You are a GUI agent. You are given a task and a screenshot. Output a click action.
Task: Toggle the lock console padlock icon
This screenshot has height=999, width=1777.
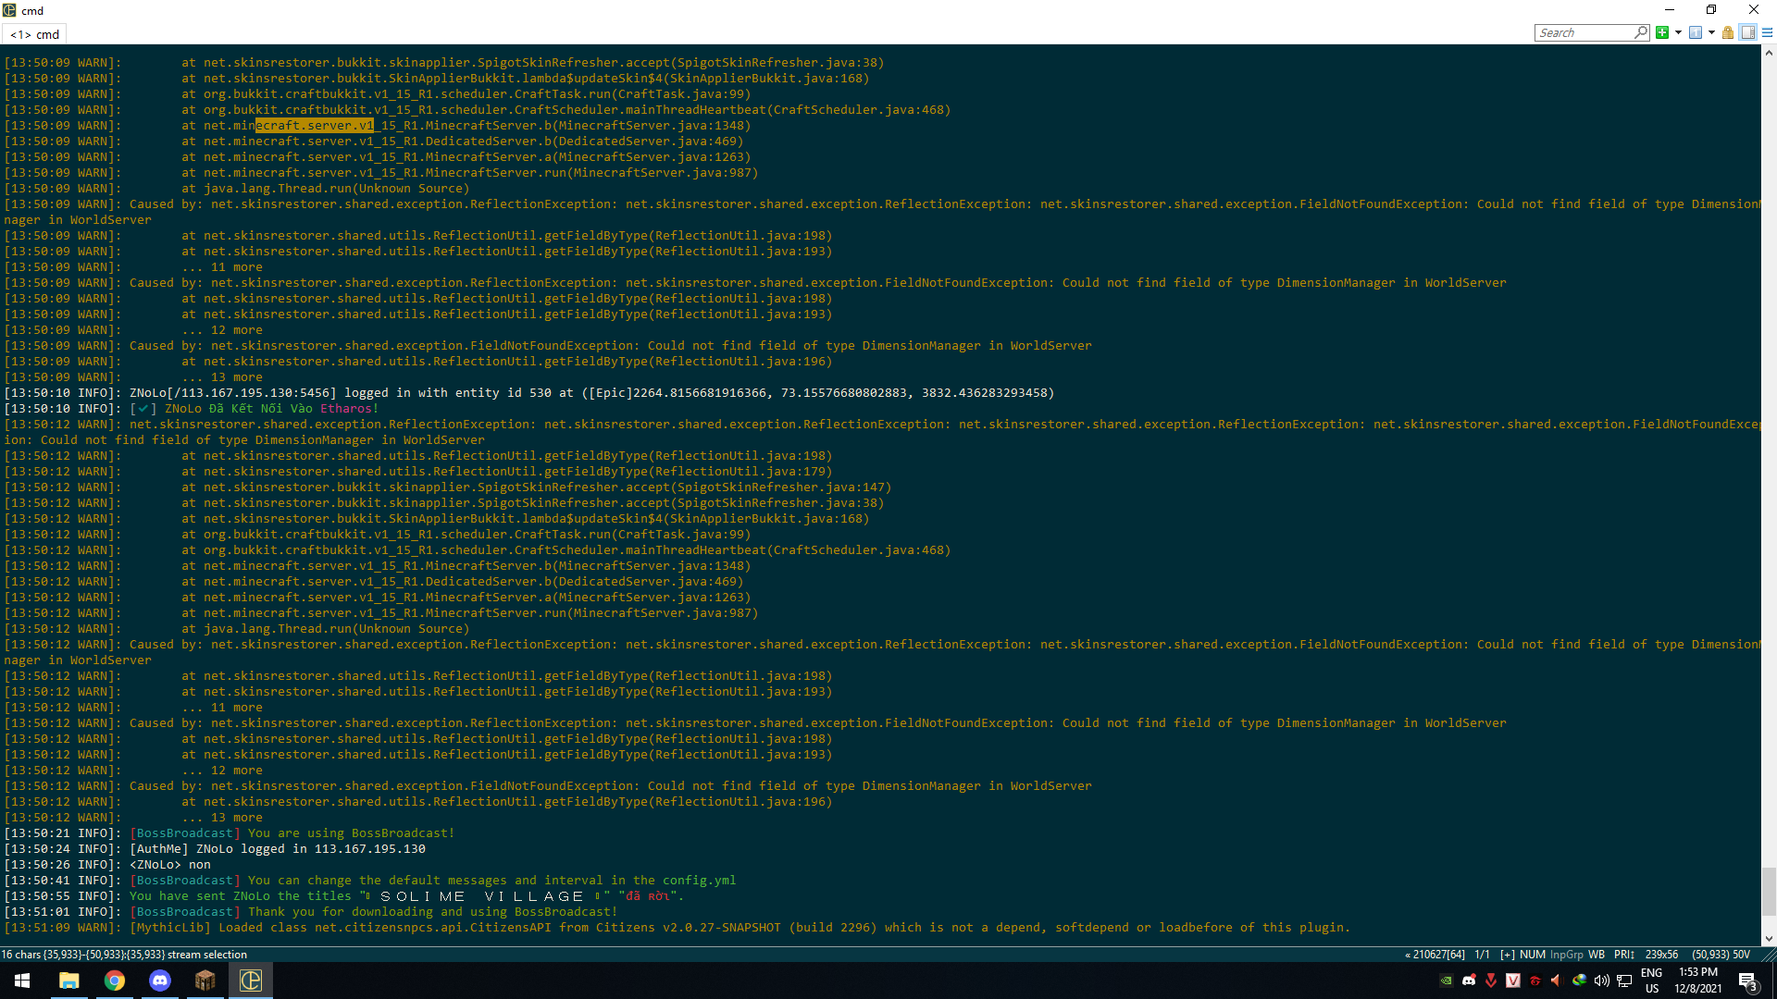1727,32
